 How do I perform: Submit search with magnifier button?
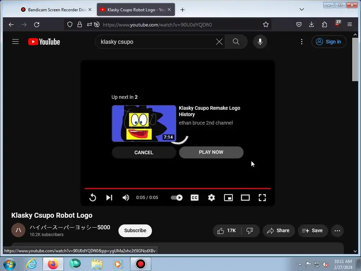(236, 42)
